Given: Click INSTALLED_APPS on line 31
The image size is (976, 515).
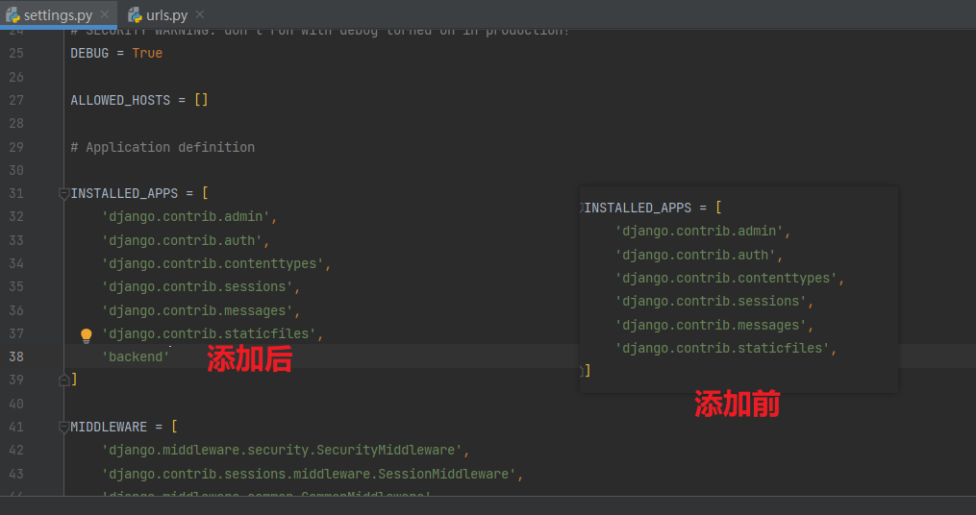Looking at the screenshot, I should pyautogui.click(x=124, y=193).
